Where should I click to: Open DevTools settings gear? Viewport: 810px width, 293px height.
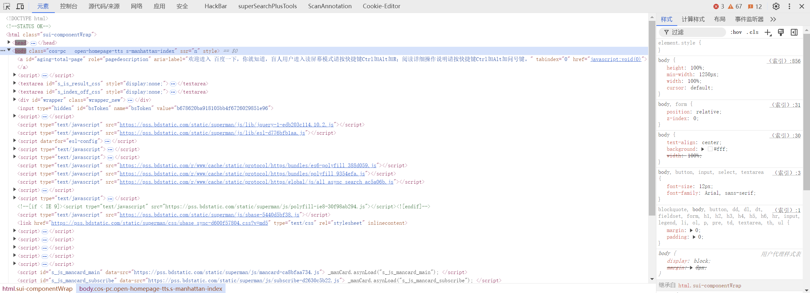click(x=776, y=6)
